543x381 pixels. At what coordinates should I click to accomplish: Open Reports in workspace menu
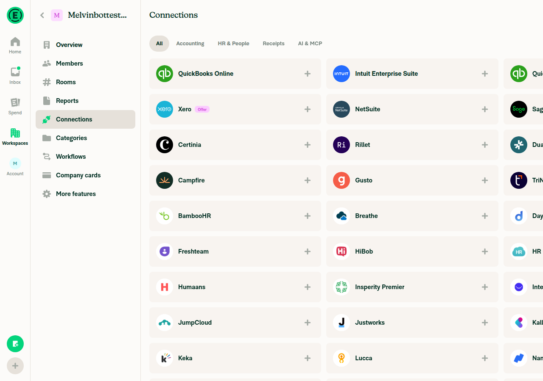85,101
